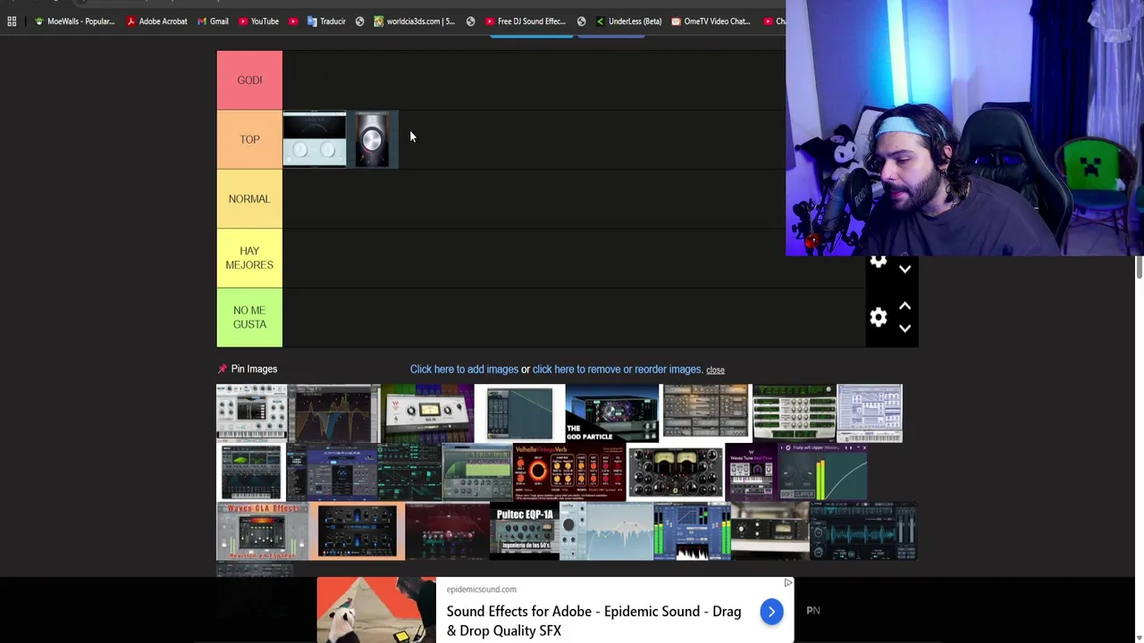
Task: Select the blue limiter with green meters
Action: [693, 531]
